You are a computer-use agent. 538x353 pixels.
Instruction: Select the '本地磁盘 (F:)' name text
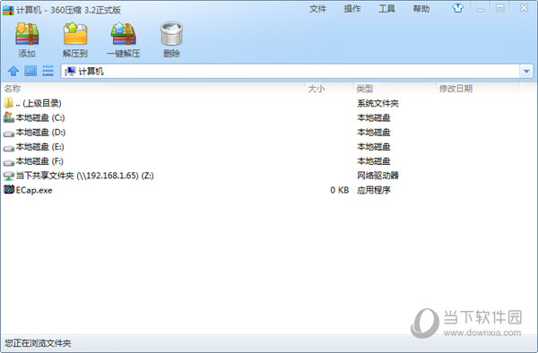pyautogui.click(x=39, y=161)
